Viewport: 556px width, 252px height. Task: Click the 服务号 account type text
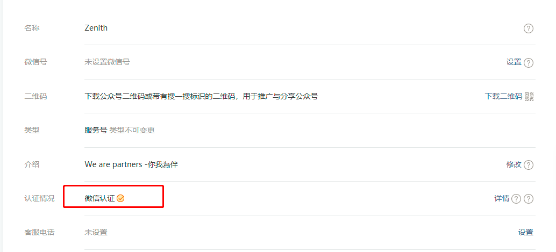[x=96, y=130]
